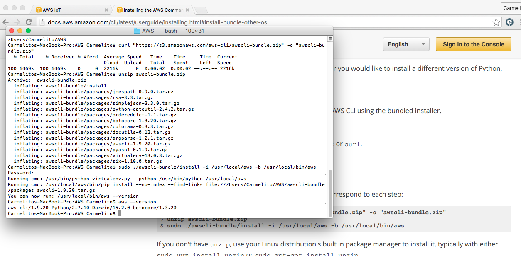Reload the current page
Viewport: 521px width, 256px height.
[x=29, y=22]
